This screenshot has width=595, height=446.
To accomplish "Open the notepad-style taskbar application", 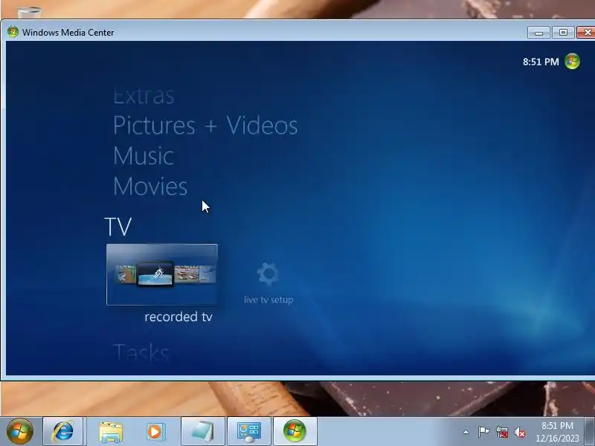I will tap(203, 431).
